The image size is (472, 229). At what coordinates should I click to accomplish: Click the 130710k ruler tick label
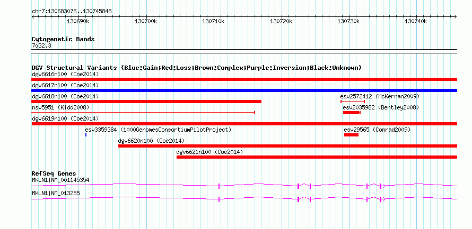click(213, 22)
